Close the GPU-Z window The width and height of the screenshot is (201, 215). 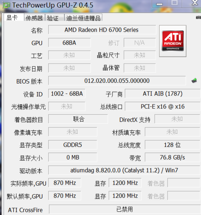pos(195,3)
